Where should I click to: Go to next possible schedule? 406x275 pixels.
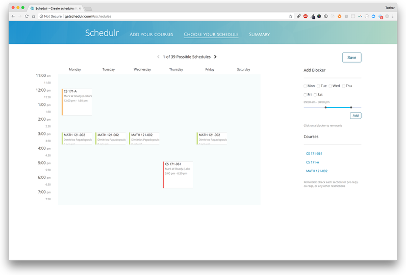(x=215, y=57)
